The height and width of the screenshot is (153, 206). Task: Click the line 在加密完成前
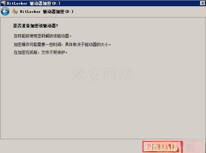point(25,53)
